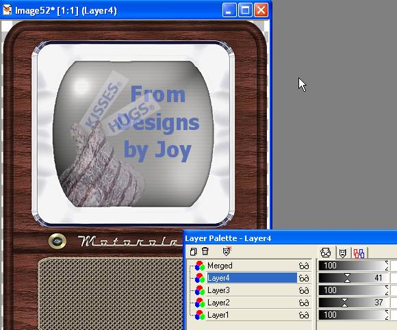Select the Layer4 name in layer list

[x=252, y=278]
